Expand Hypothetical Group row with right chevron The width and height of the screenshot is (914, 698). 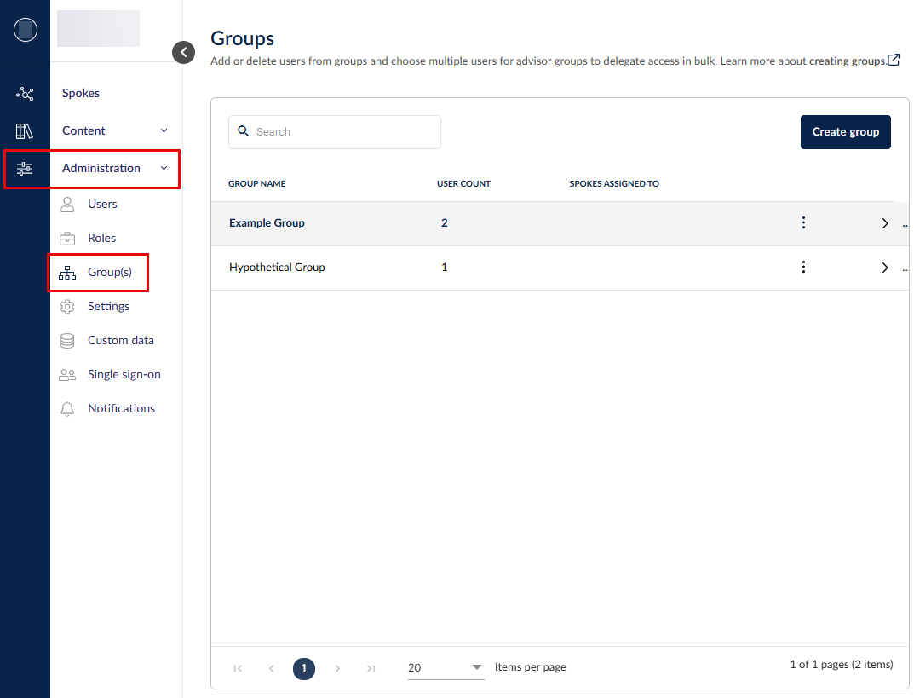(884, 268)
